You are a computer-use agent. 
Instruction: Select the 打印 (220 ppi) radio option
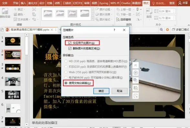click(x=66, y=67)
